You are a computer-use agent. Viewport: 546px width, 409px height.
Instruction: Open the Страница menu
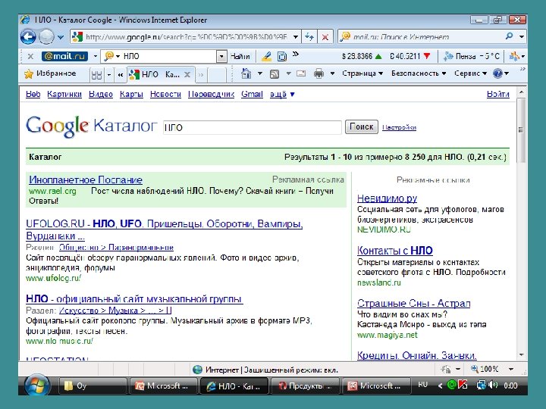click(x=362, y=73)
